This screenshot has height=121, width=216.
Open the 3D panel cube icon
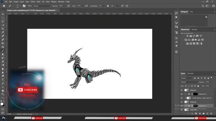tap(177, 52)
